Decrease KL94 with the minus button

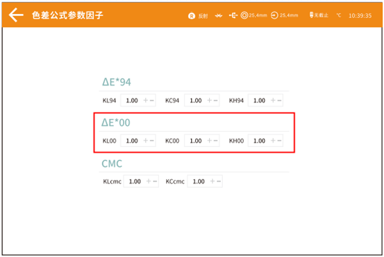point(152,100)
